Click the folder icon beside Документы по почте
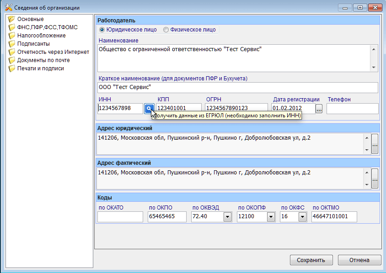 click(x=11, y=60)
